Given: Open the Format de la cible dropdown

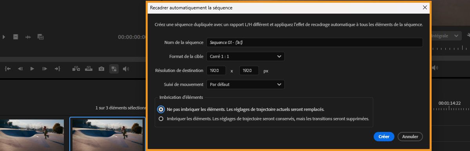Looking at the screenshot, I should (x=246, y=56).
